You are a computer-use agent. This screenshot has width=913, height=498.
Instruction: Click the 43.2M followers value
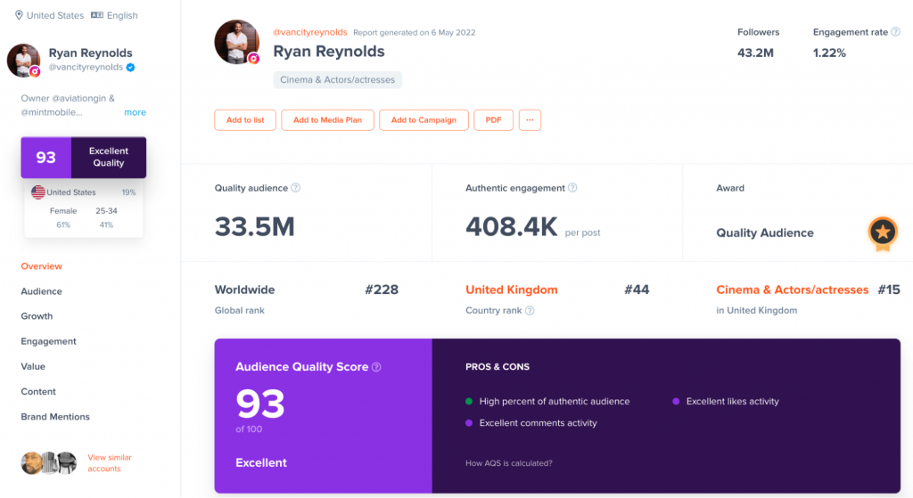pos(755,53)
